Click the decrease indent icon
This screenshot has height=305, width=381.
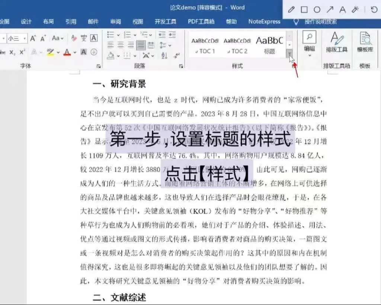[x=162, y=35]
